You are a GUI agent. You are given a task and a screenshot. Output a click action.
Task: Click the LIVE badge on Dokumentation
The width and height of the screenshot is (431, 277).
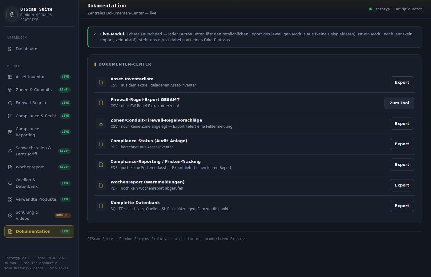point(65,231)
